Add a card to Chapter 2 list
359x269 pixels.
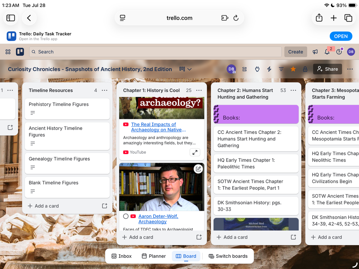[x=232, y=237]
